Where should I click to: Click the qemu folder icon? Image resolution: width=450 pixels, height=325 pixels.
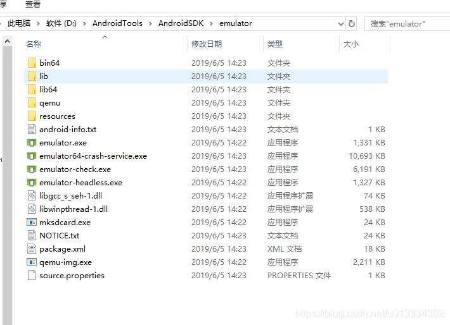click(32, 103)
